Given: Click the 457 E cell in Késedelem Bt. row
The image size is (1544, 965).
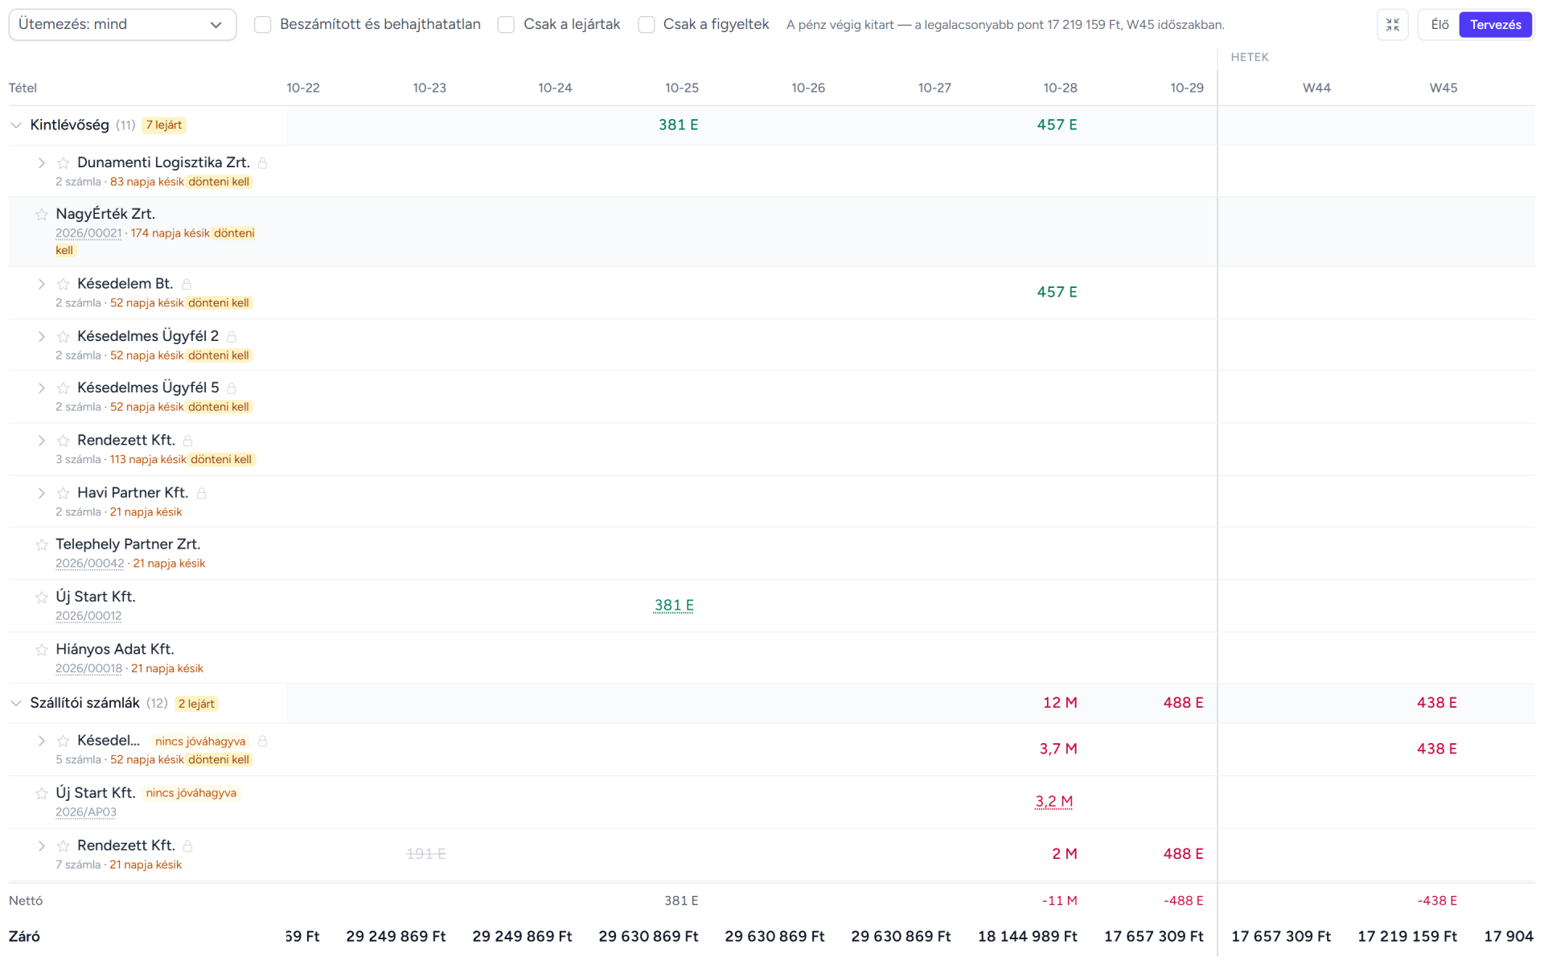Looking at the screenshot, I should (1057, 292).
